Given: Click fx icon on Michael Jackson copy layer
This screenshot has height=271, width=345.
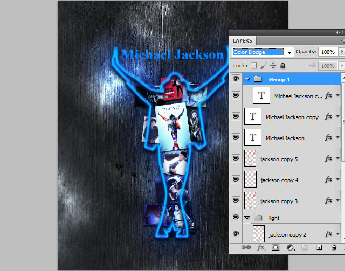Looking at the screenshot, I should [x=328, y=116].
